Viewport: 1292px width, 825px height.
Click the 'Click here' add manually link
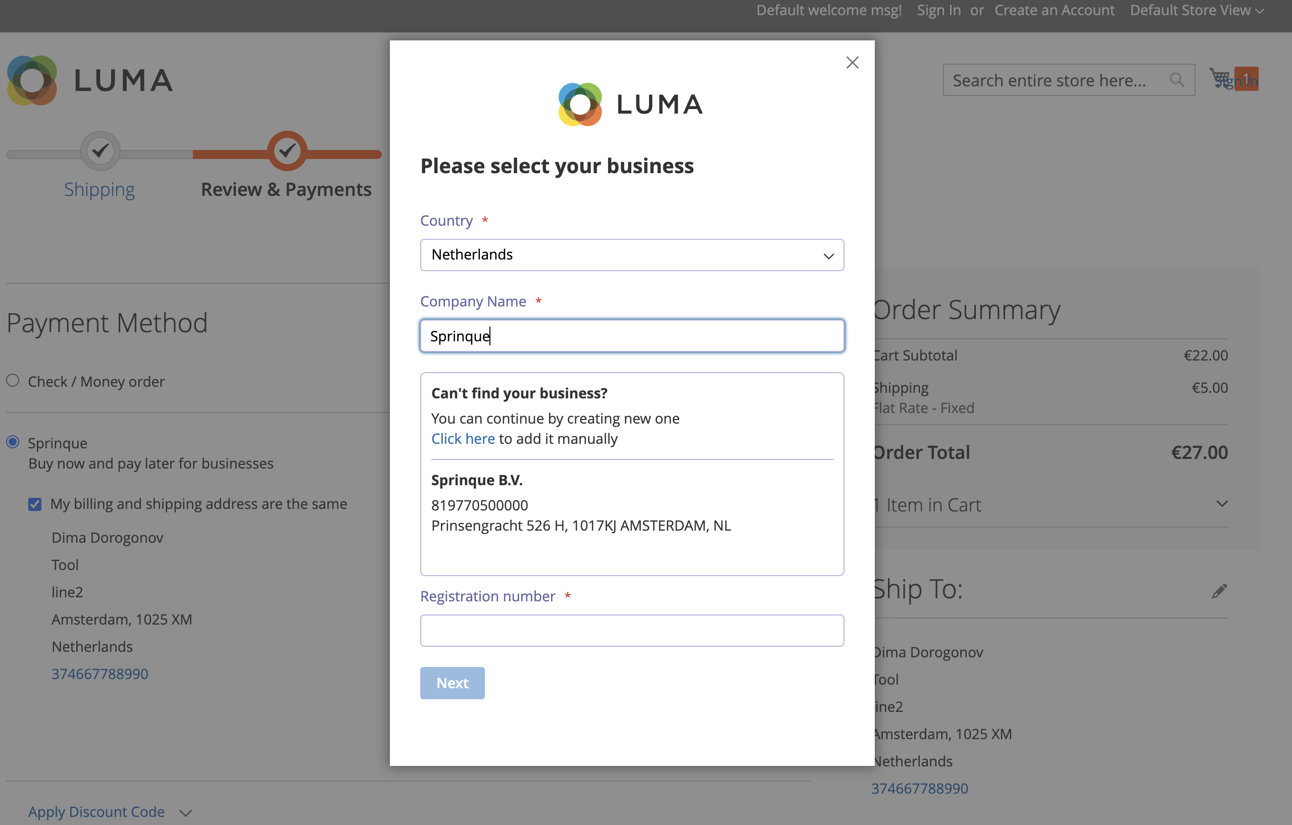pos(463,439)
